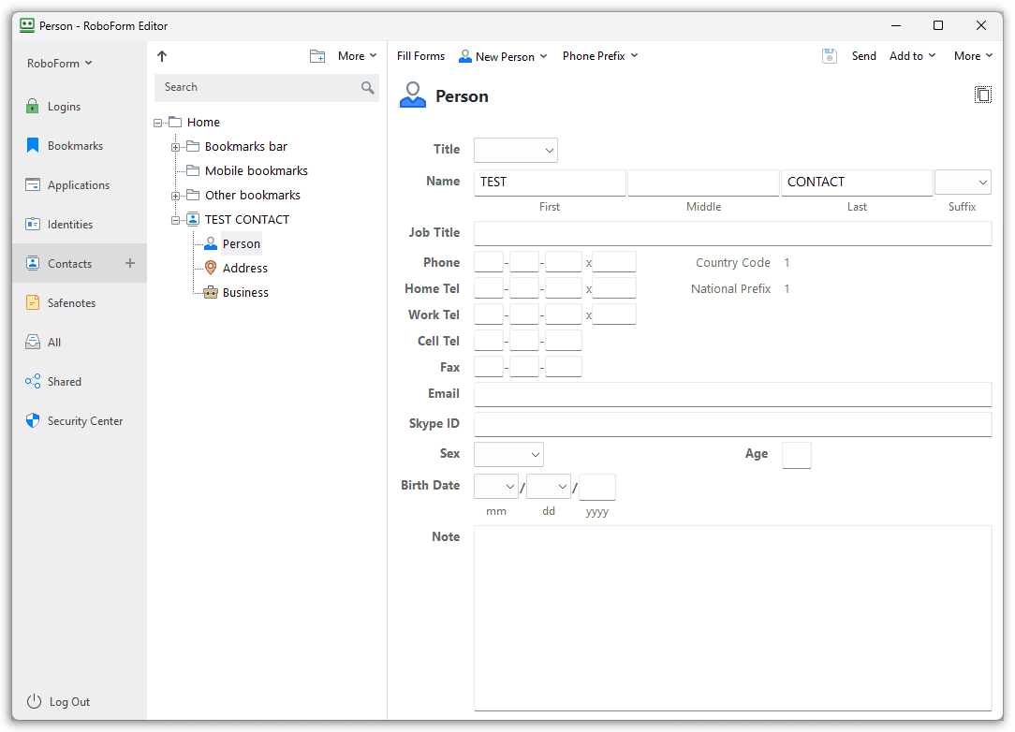This screenshot has width=1015, height=732.
Task: Click the First name field containing TEST
Action: [550, 183]
